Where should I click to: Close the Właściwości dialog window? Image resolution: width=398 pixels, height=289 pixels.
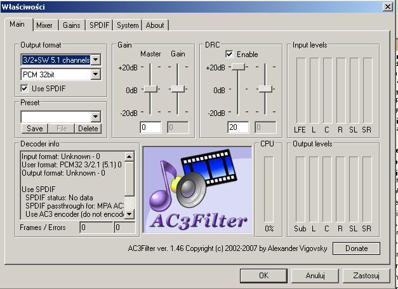pos(388,6)
